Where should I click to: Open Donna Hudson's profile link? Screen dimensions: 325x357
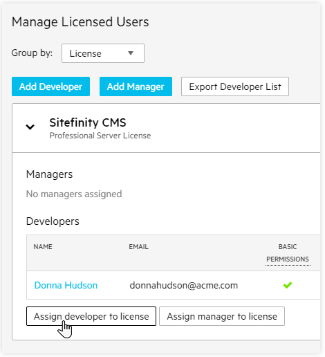pyautogui.click(x=66, y=285)
